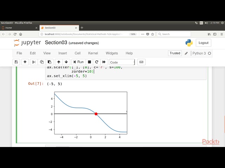The height and width of the screenshot is (168, 225).
Task: Go back in browser history
Action: (4, 34)
